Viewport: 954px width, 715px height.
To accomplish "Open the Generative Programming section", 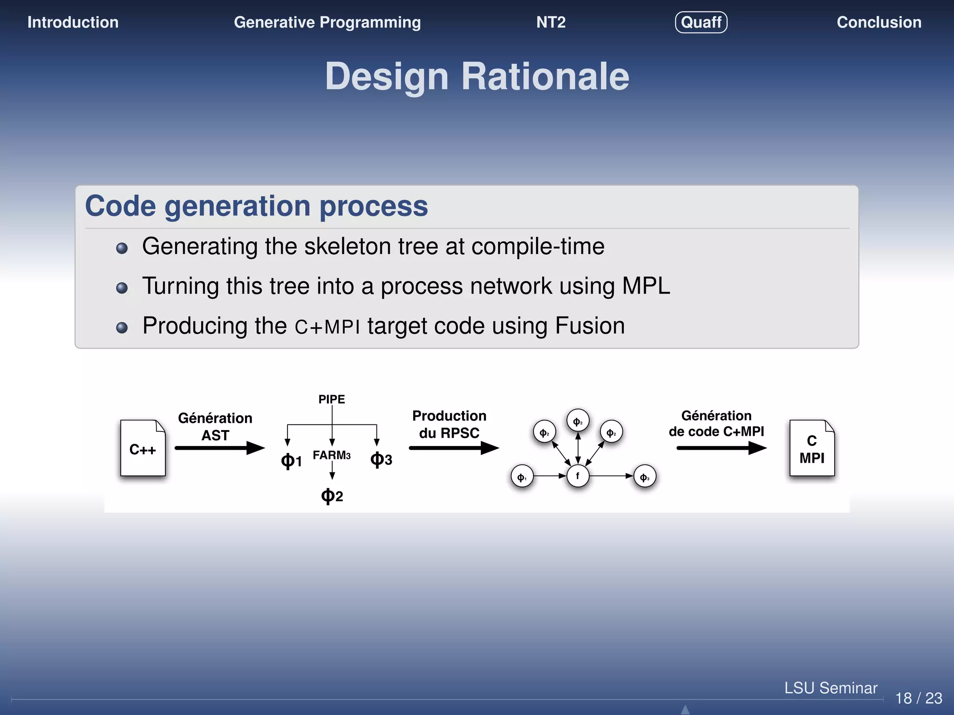I will click(x=327, y=22).
